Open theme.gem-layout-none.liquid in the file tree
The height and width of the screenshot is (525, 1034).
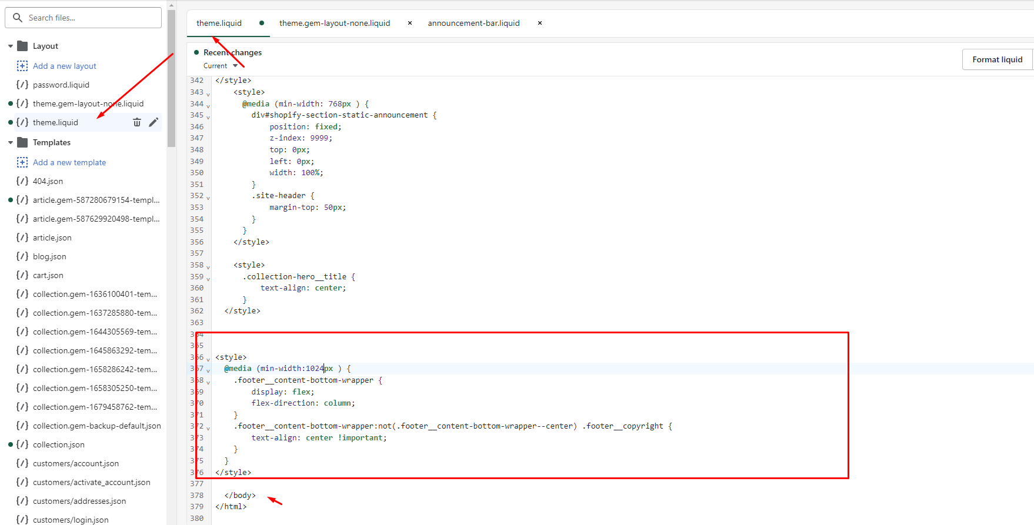point(88,103)
